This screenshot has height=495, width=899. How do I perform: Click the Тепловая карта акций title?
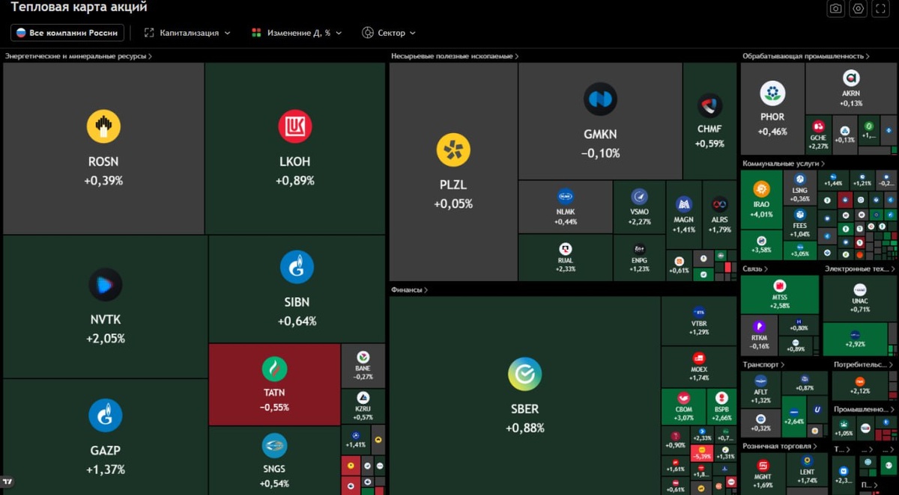79,7
